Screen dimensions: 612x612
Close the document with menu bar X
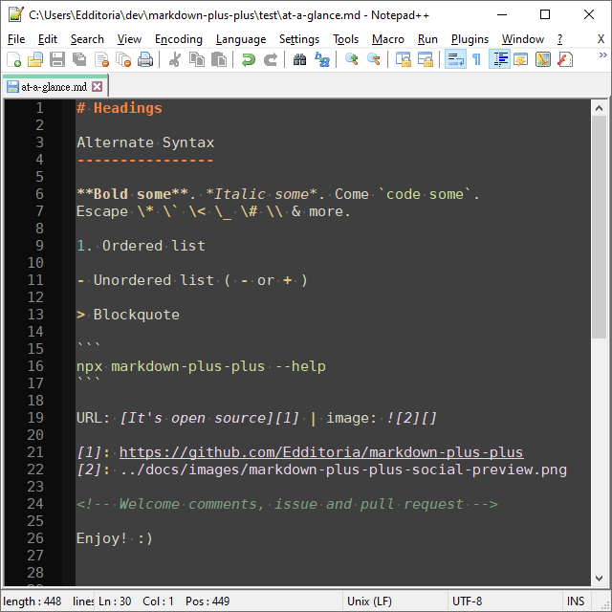(601, 39)
